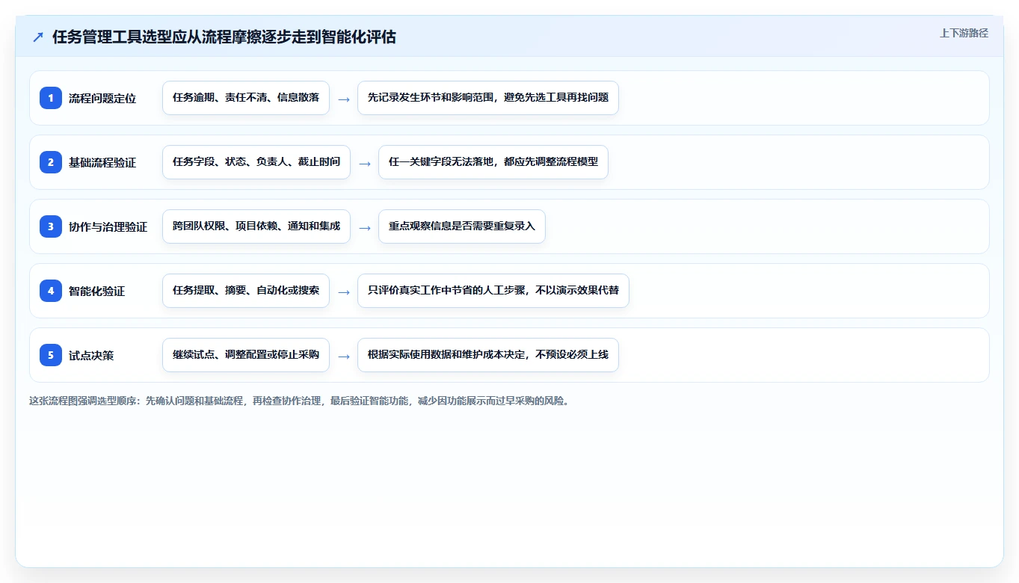Select step number 5 badge

coord(51,355)
